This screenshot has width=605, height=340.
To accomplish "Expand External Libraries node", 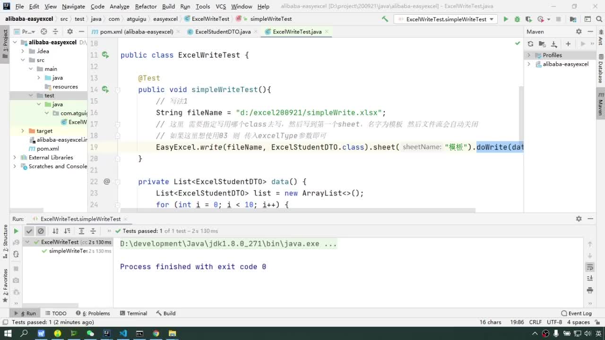I will click(15, 157).
